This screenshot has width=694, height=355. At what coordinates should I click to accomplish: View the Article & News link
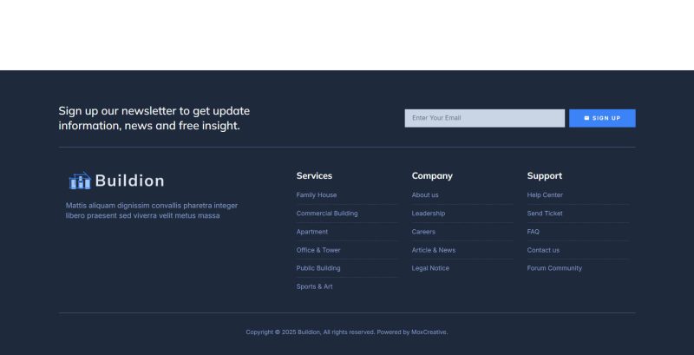coord(434,250)
